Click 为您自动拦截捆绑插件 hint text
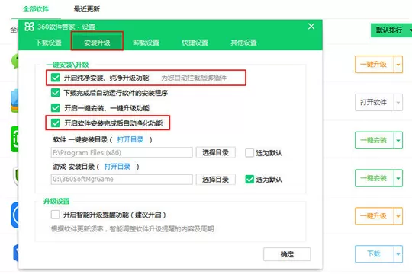The width and height of the screenshot is (412, 274). 194,78
